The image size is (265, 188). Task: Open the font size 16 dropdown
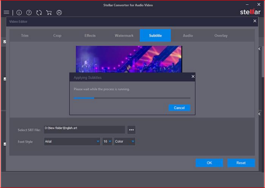[107, 142]
